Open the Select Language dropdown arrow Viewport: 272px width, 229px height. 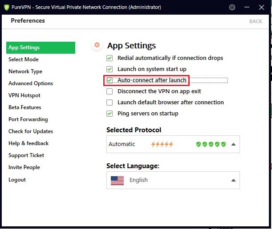click(x=233, y=180)
